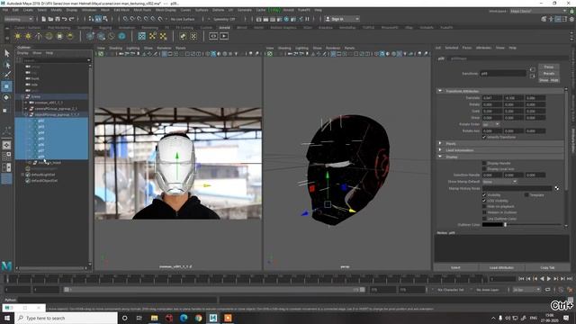Open the Workspace selector dropdown
576x324 pixels.
[538, 11]
